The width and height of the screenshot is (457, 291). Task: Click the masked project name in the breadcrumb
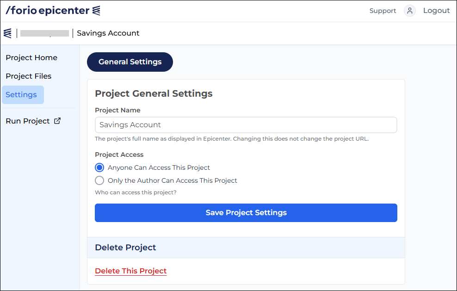[44, 33]
